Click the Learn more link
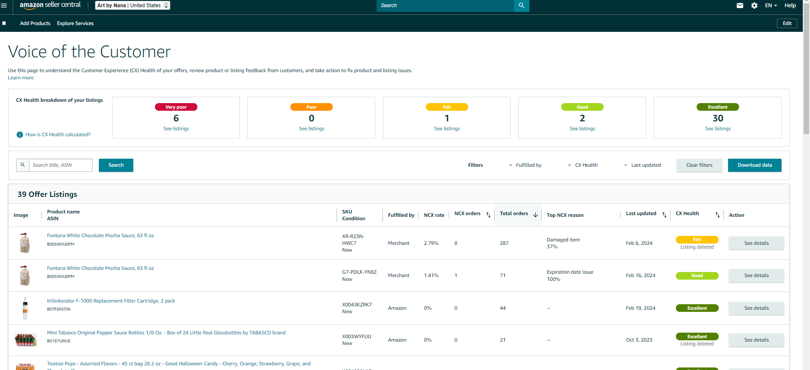This screenshot has height=370, width=810. 21,78
